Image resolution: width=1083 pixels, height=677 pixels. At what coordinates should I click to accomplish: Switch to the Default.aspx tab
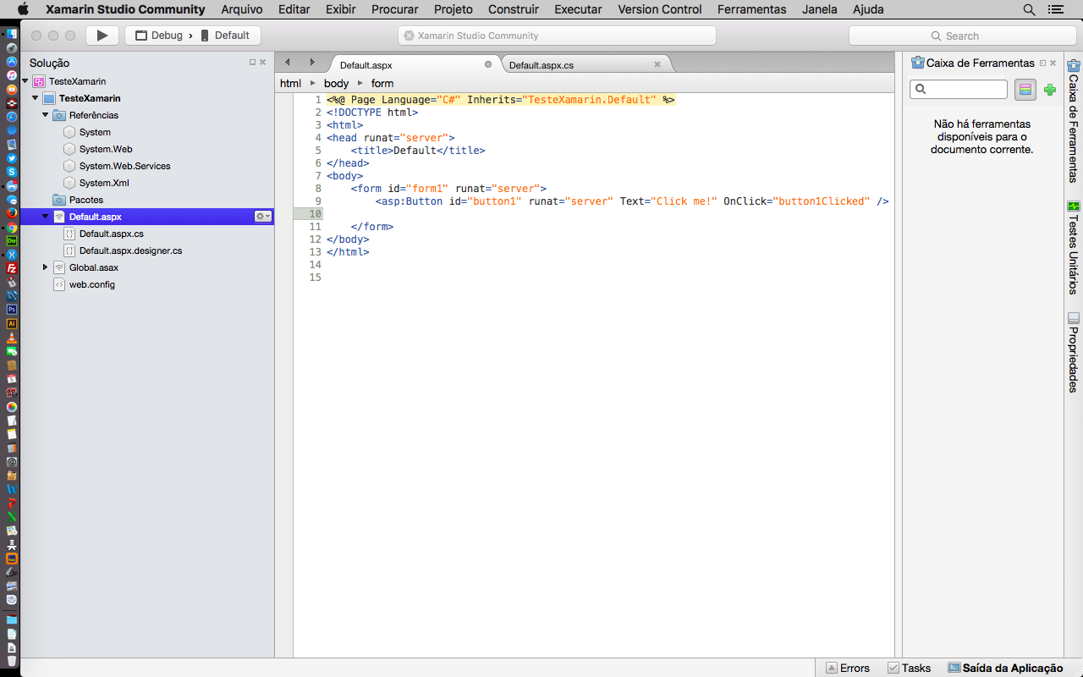click(x=366, y=65)
